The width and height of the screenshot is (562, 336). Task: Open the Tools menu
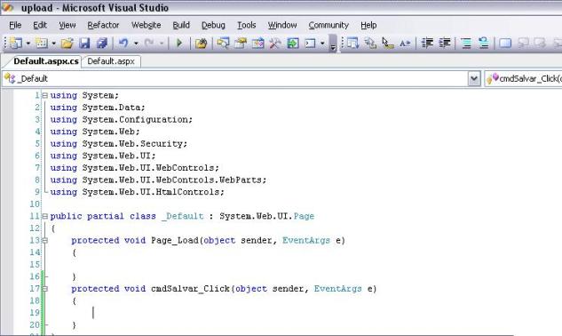[247, 25]
